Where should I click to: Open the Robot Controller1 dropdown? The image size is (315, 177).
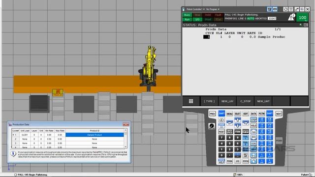[x=195, y=9]
